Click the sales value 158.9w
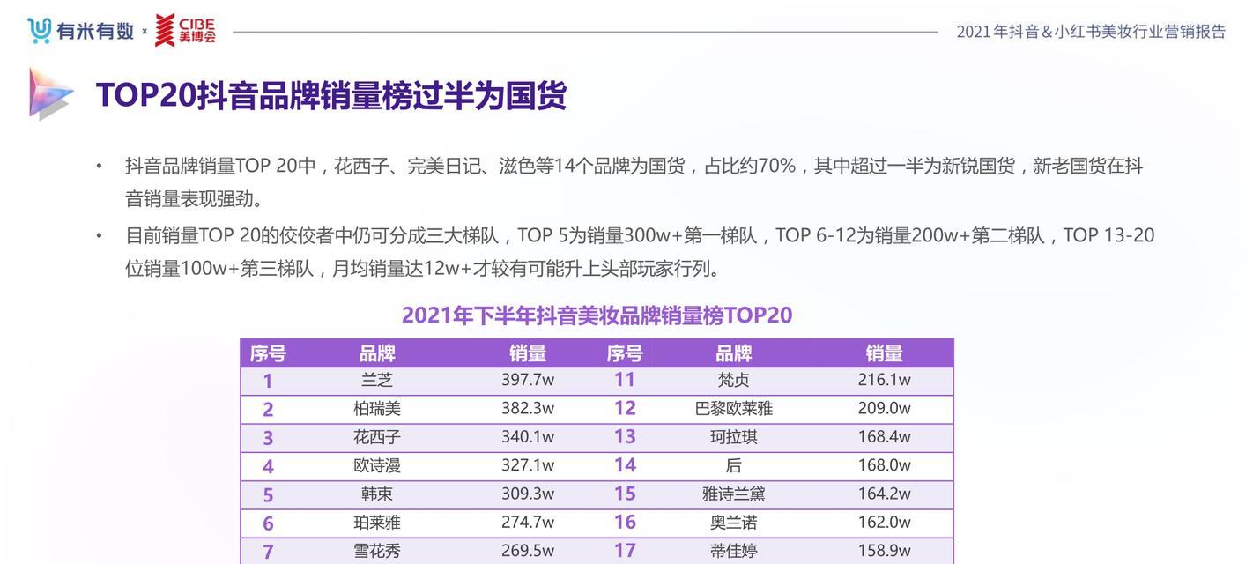 coord(885,551)
